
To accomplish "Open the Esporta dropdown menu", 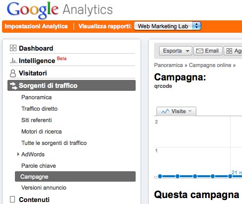I will [x=175, y=51].
